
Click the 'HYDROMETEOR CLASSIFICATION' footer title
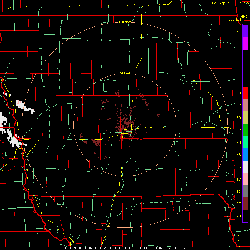pyautogui.click(x=97, y=248)
